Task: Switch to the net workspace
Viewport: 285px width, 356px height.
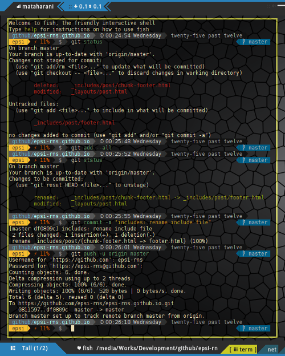Action: pyautogui.click(x=272, y=350)
